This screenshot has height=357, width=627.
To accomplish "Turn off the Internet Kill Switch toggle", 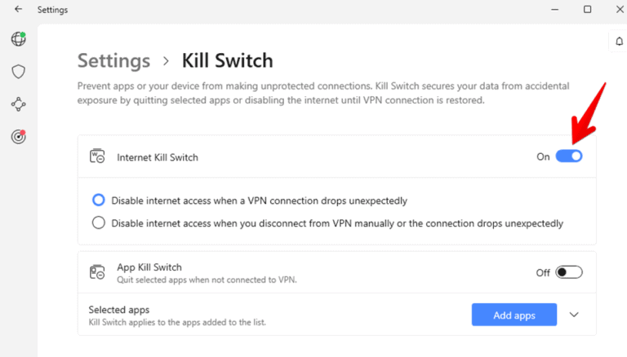I will (568, 156).
